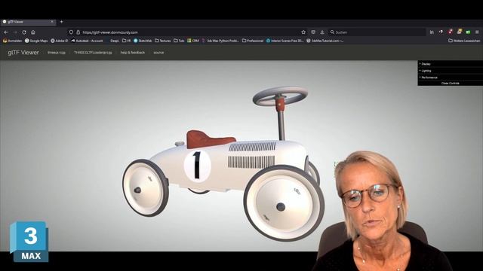Open the library icon in the toolbar
Image resolution: width=483 pixels, height=271 pixels.
pos(432,32)
